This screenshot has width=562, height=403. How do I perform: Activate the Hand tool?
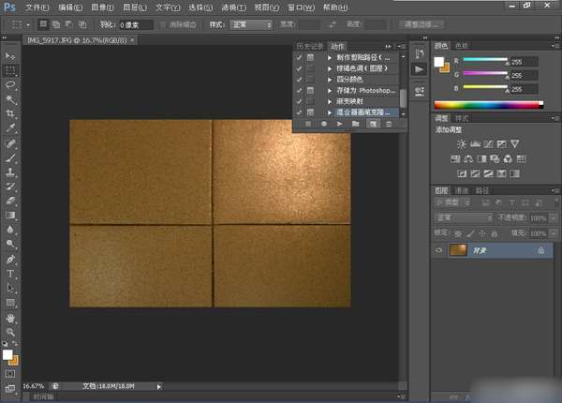tap(11, 317)
